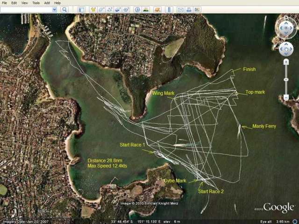
Task: Click the Start Race 2 label
Action: click(211, 191)
